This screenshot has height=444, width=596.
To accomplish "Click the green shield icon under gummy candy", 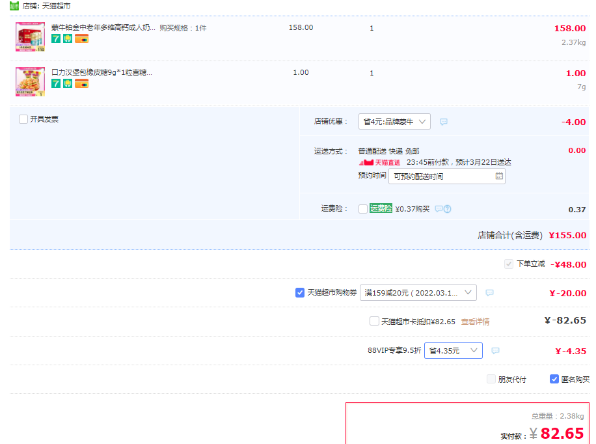I will pos(68,83).
